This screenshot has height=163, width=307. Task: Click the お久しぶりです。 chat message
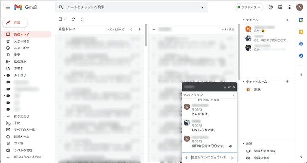coord(204,130)
